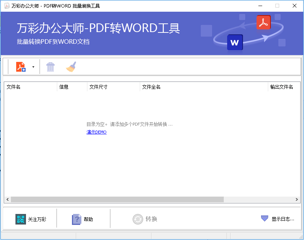Click the W Word logo in the banner
Image resolution: width=304 pixels, height=240 pixels.
[235, 43]
